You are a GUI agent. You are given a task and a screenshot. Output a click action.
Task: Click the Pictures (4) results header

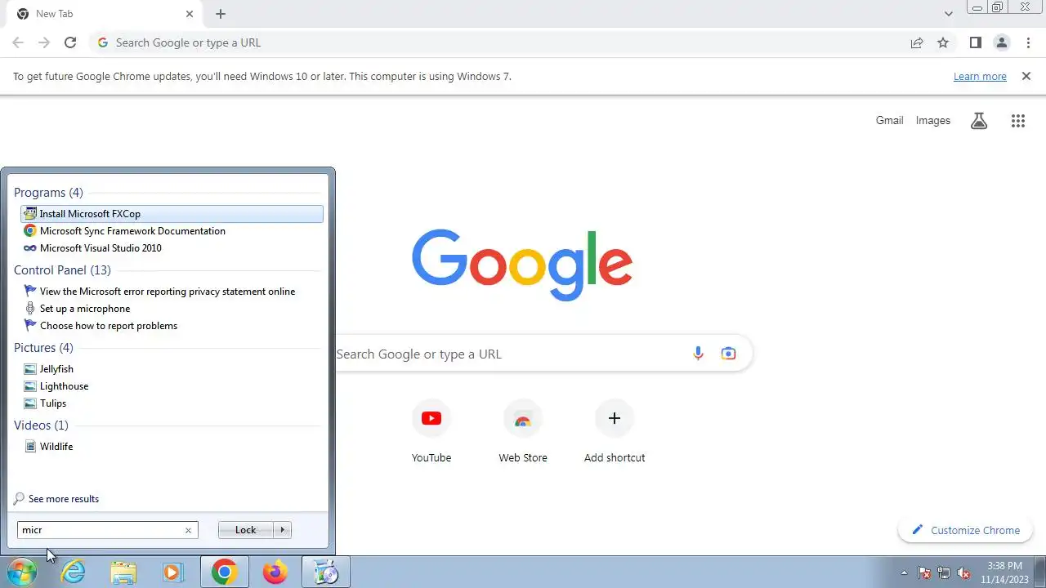coord(43,348)
